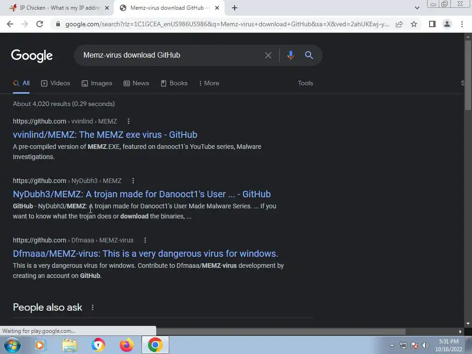Expand the tab search dropdown arrow
Viewport: 472px width, 354px height.
click(417, 8)
